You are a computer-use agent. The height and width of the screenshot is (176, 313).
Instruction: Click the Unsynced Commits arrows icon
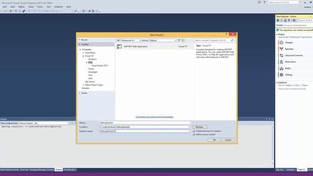281,55
